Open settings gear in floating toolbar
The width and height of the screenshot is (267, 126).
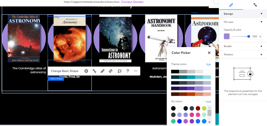(x=86, y=71)
